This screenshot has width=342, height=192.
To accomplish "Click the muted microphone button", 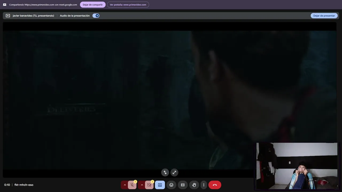I will (132, 185).
